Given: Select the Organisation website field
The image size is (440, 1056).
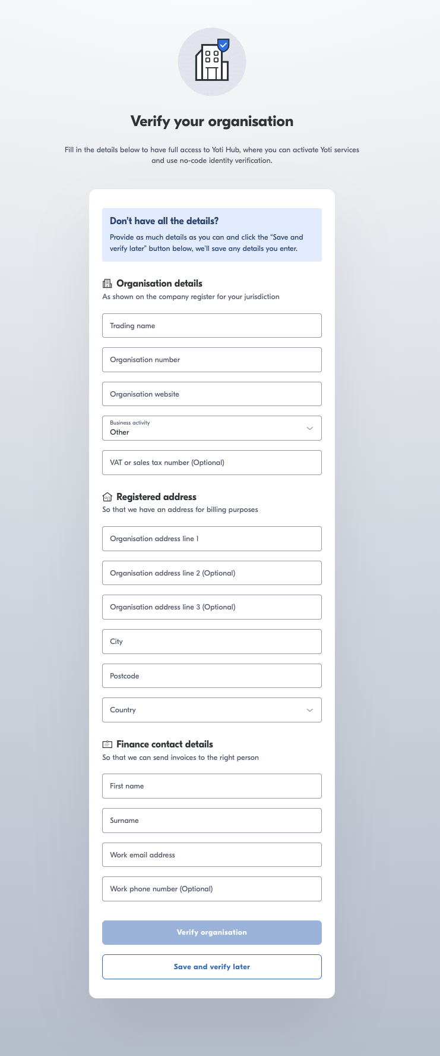Looking at the screenshot, I should click(211, 394).
